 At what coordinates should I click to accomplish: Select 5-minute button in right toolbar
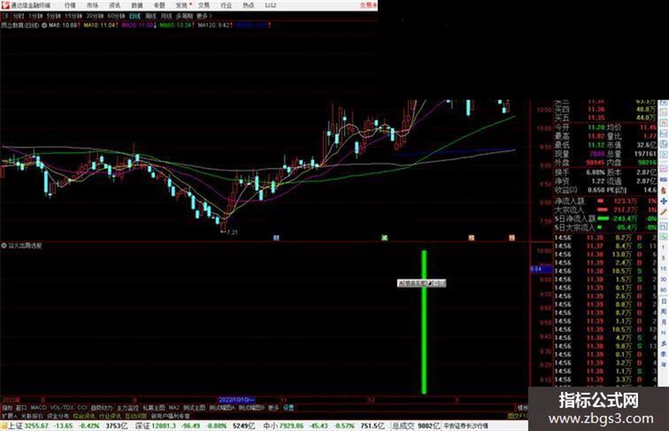click(x=663, y=258)
